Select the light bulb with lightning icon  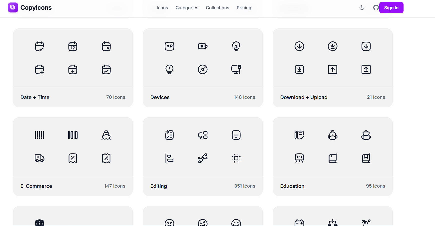[169, 69]
